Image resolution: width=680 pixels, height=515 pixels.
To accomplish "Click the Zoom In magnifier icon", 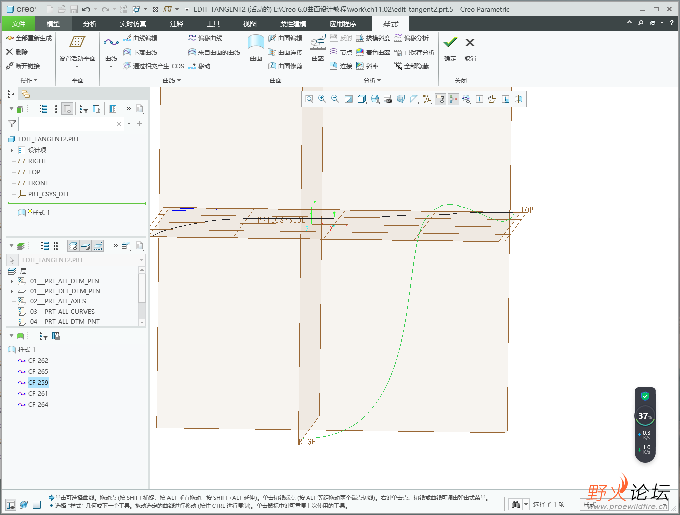I will [322, 99].
